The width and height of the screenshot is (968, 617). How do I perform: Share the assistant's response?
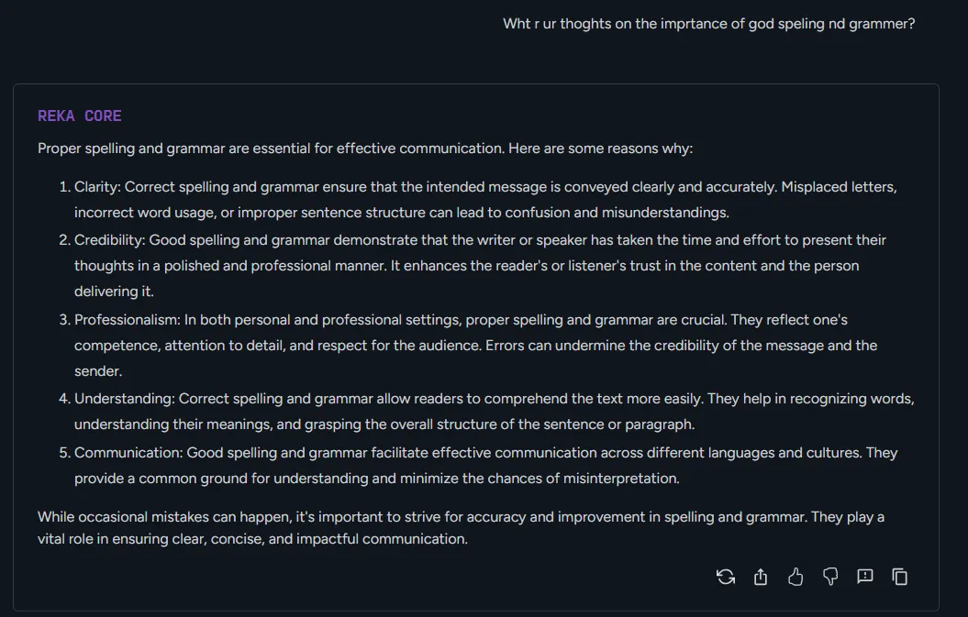pyautogui.click(x=760, y=576)
